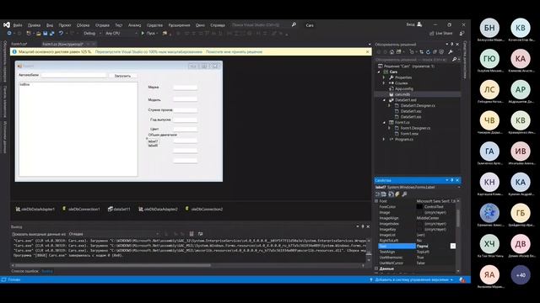Viewport: 540px width, 303px height.
Task: Click the navigate back toolbar icon
Action: (x=9, y=34)
